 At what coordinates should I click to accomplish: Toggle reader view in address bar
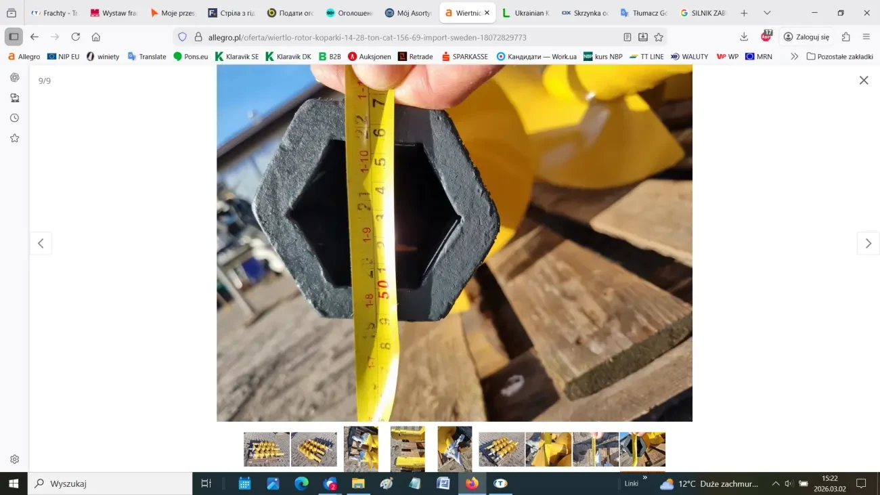628,37
